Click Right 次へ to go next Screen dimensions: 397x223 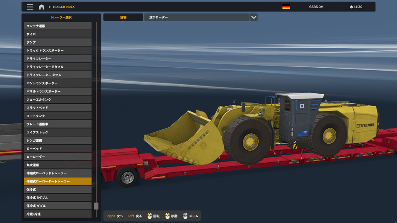coord(115,216)
